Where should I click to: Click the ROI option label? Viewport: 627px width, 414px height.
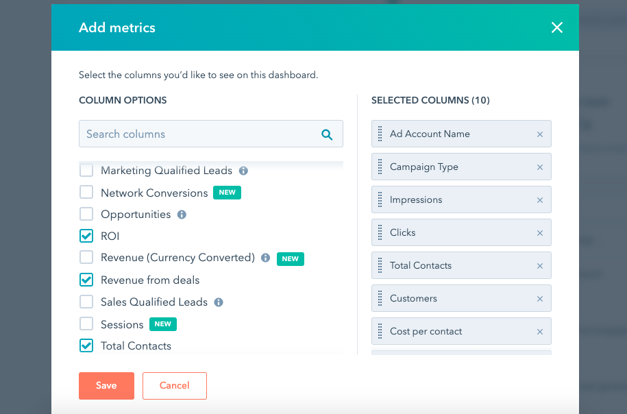110,236
